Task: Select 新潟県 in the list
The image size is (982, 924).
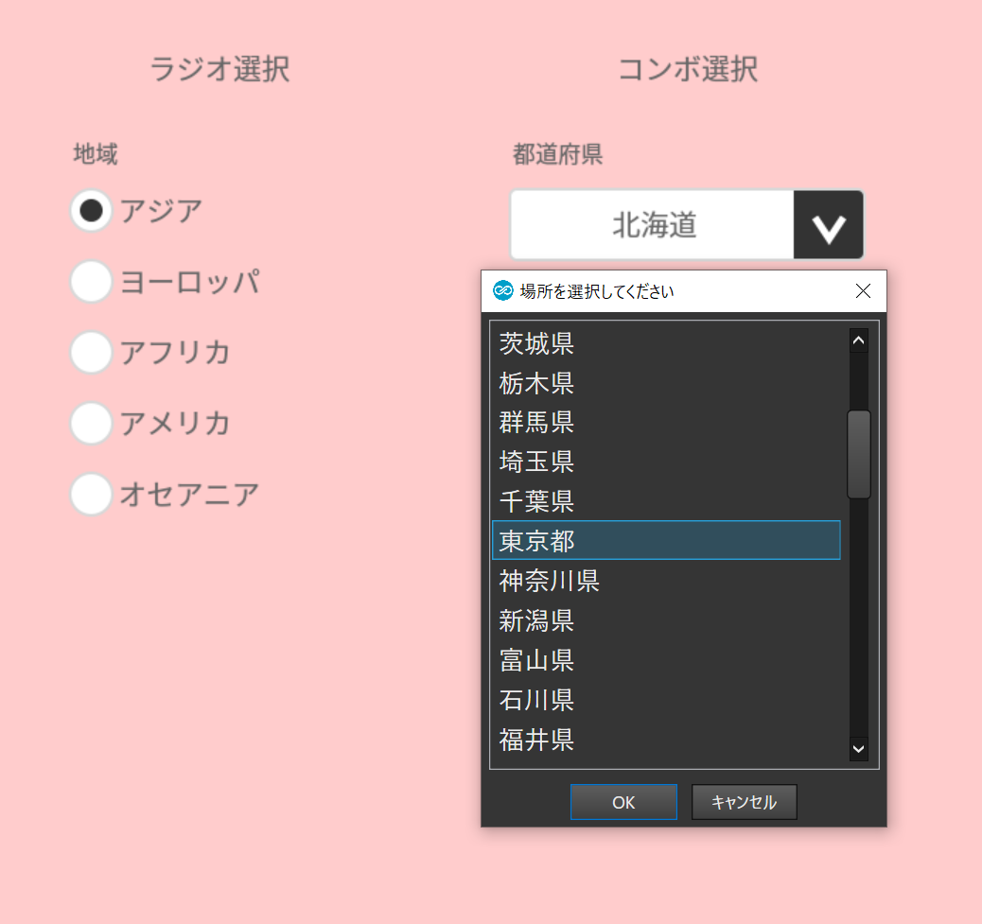Action: pyautogui.click(x=666, y=620)
